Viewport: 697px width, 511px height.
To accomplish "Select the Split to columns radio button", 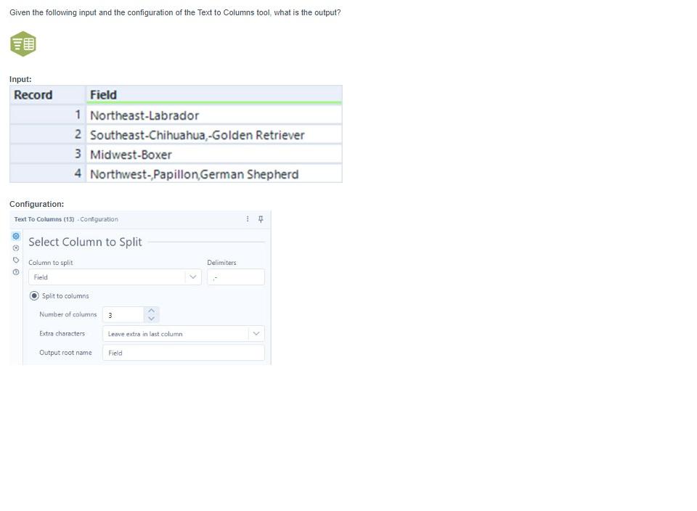I will coord(34,295).
